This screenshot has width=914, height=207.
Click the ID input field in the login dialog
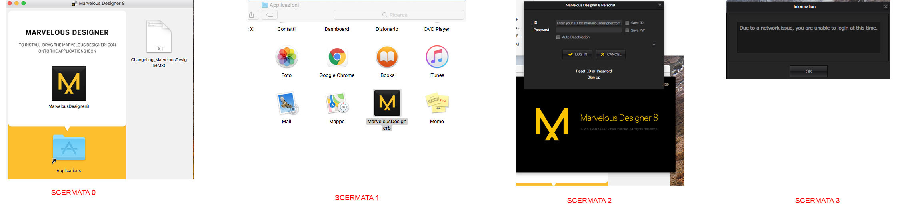[x=588, y=23]
